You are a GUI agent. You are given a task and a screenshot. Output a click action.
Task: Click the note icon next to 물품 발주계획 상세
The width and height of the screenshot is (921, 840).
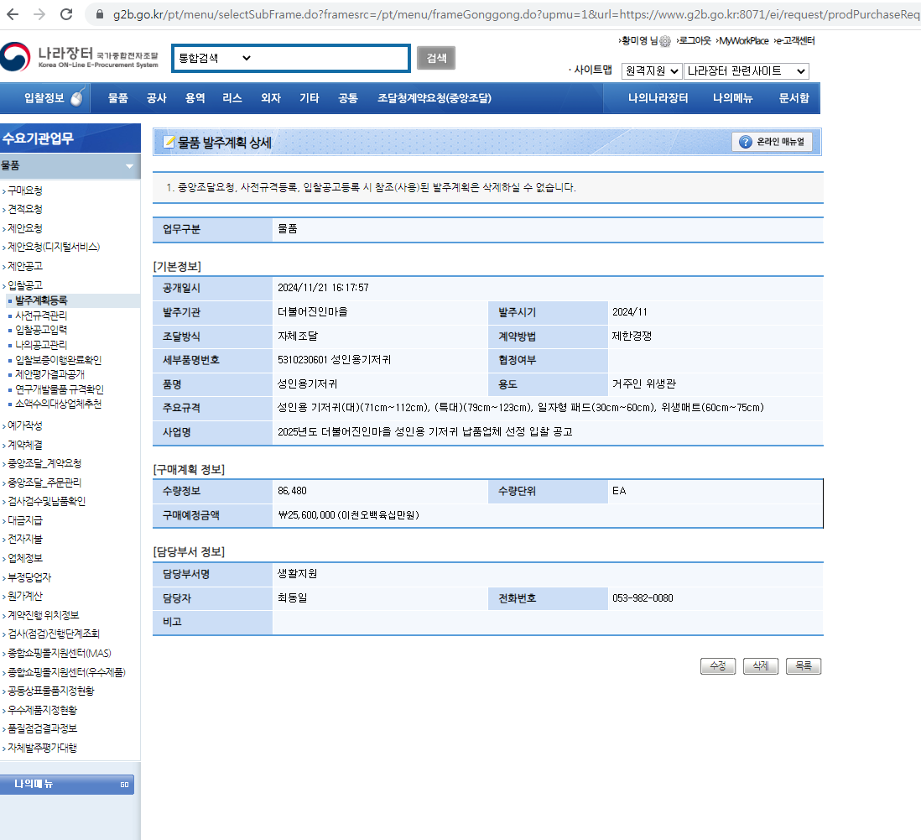click(169, 143)
